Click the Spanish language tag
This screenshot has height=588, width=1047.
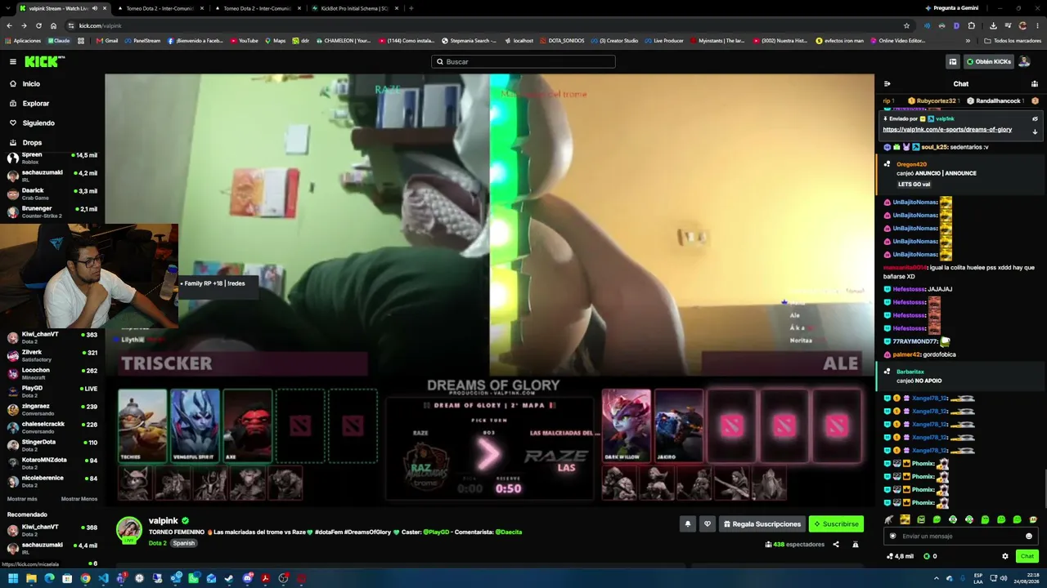pyautogui.click(x=184, y=543)
